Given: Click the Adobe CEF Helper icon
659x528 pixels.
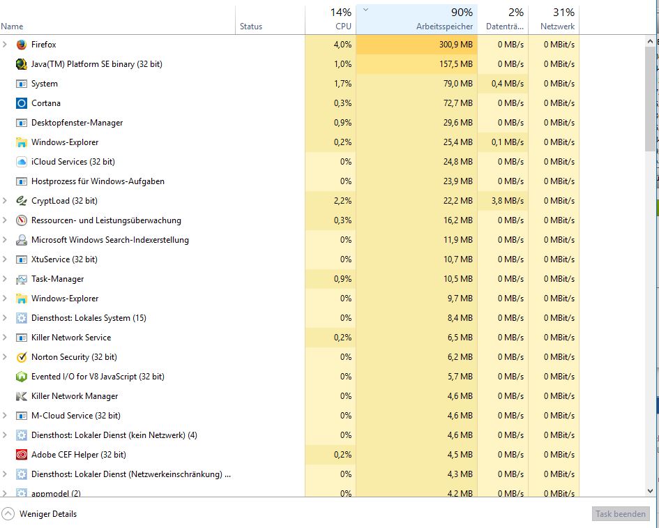Looking at the screenshot, I should [22, 455].
